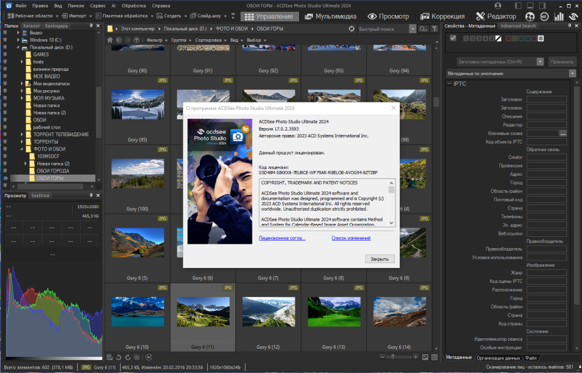582x373 pixels.
Task: Click the picture view icon right of the zoom plus
Action: click(425, 357)
